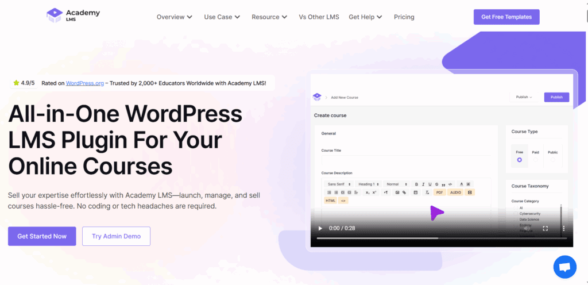Check the AI course category

coord(516,208)
